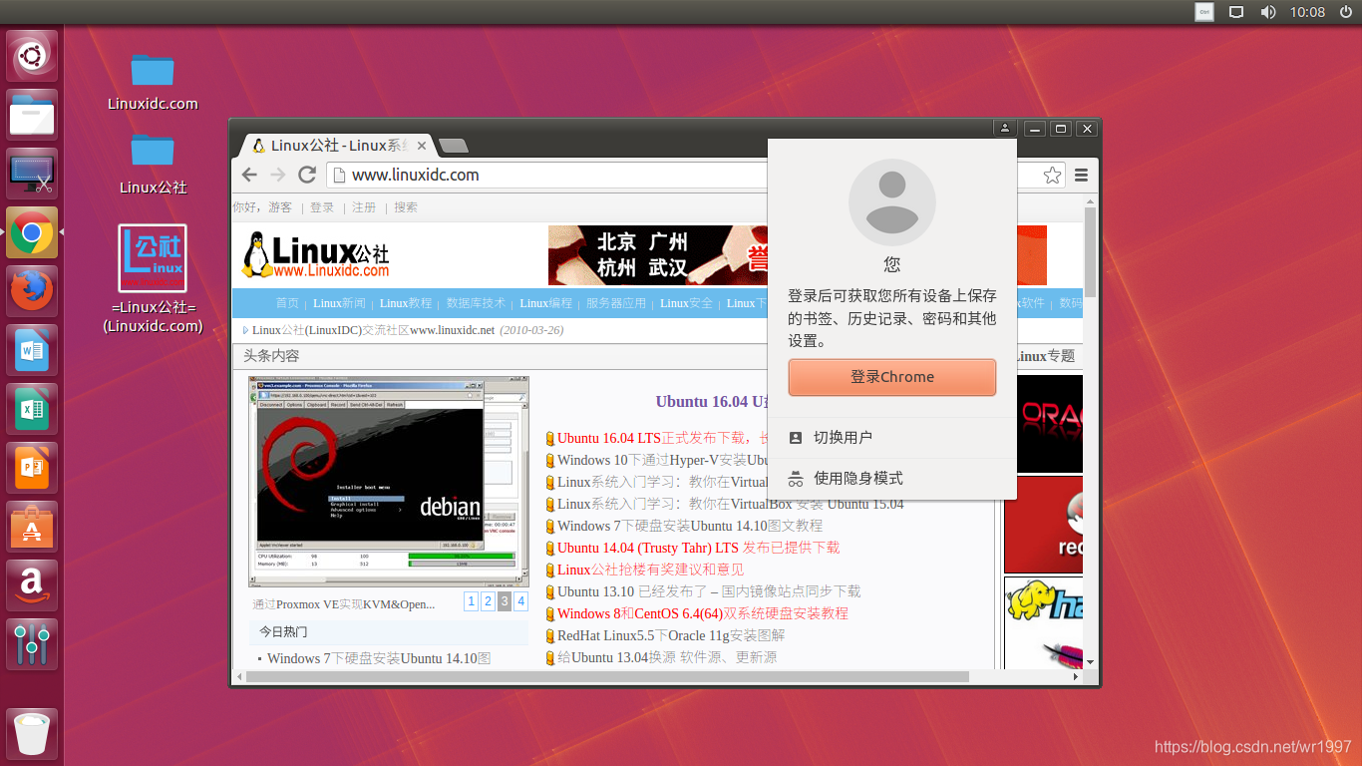Open 数据库技术 in the site navigation
Viewport: 1362px width, 766px height.
pyautogui.click(x=476, y=303)
